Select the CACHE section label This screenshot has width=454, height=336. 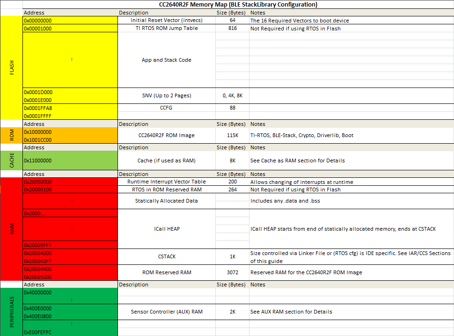(x=12, y=161)
